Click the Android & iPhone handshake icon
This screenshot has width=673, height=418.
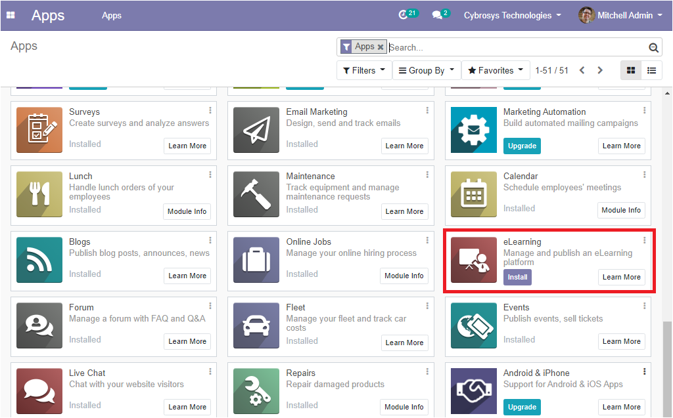[474, 391]
